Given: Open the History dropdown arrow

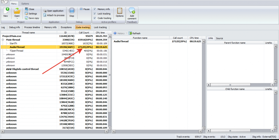Looking at the screenshot, I should click(x=127, y=33).
